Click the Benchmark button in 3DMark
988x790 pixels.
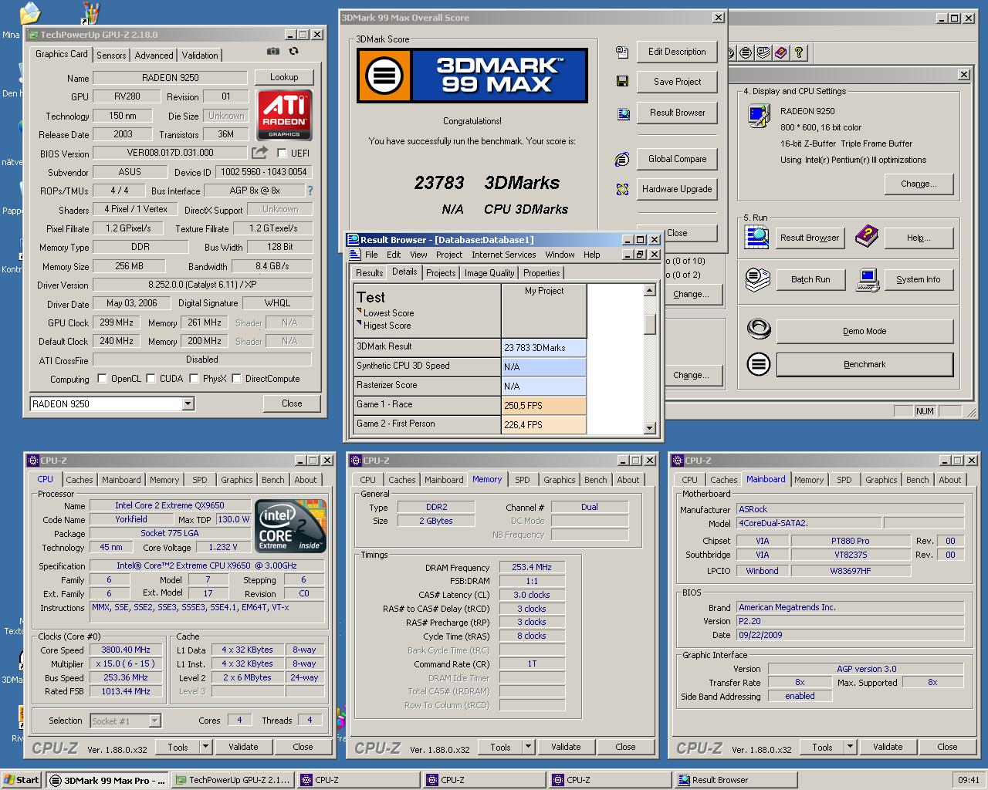tap(864, 364)
